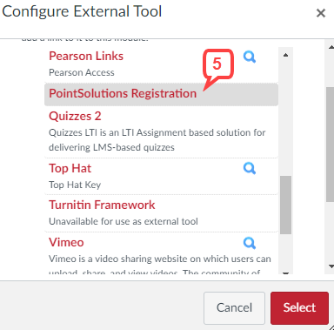The width and height of the screenshot is (334, 330).
Task: Click the inner list scroll-down arrow
Action: pyautogui.click(x=285, y=273)
